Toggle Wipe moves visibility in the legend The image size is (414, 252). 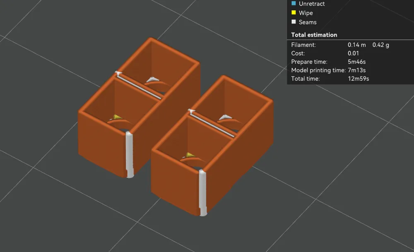[x=294, y=13]
